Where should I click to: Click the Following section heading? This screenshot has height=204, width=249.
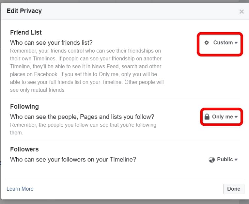click(x=24, y=106)
